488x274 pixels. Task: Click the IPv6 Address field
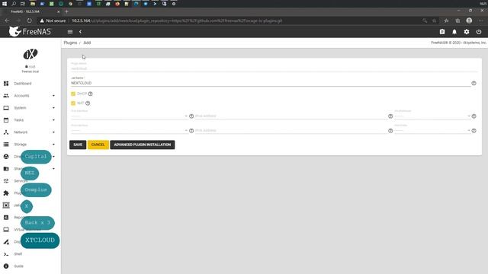291,130
